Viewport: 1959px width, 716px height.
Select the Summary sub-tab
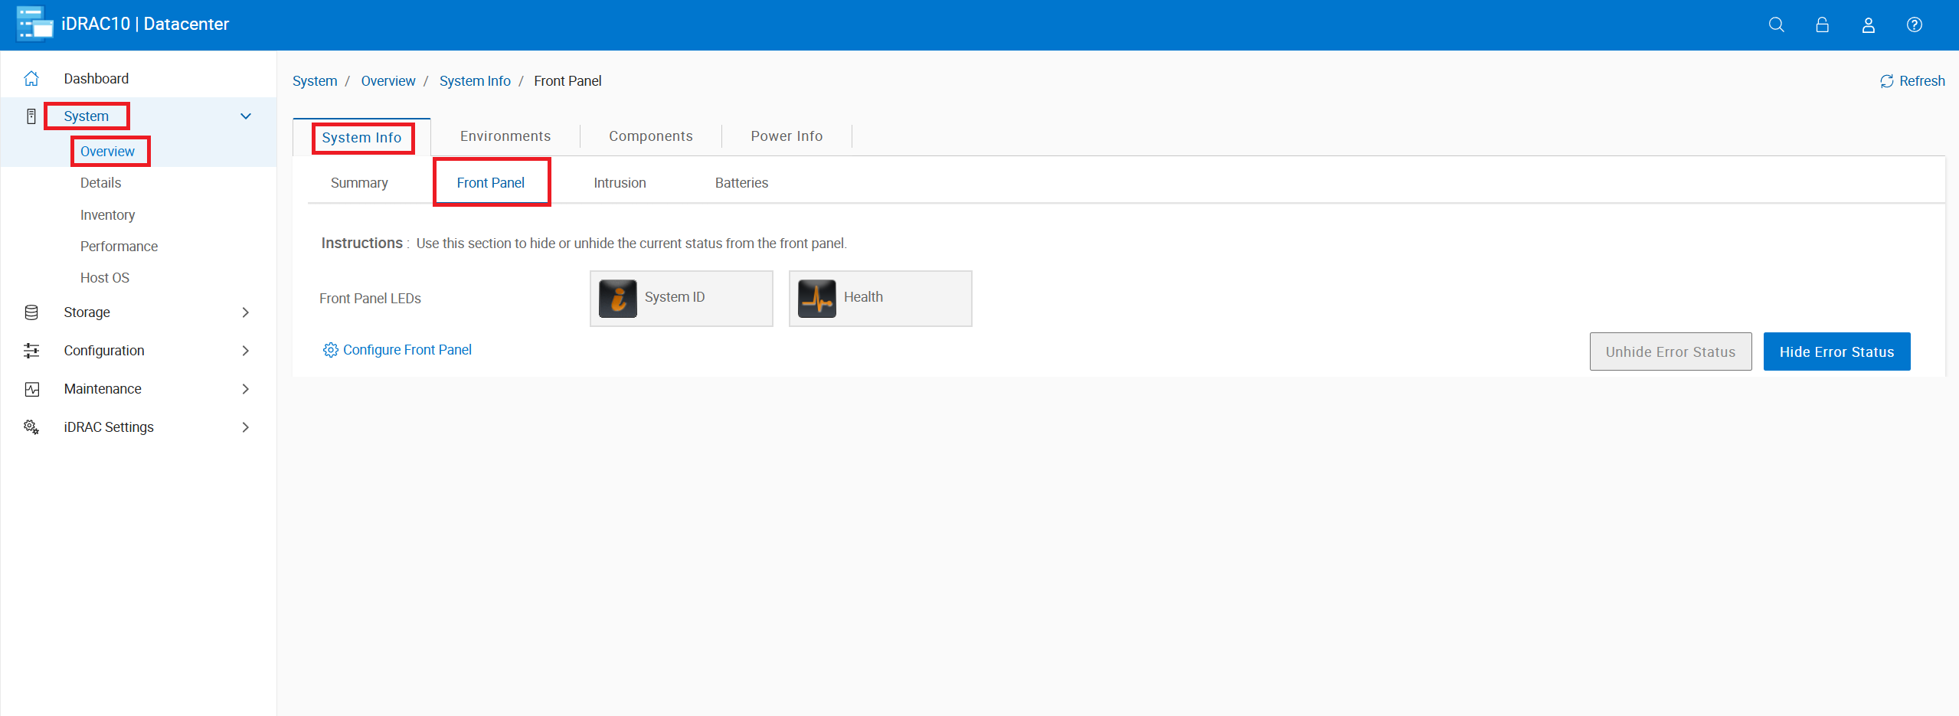coord(359,183)
